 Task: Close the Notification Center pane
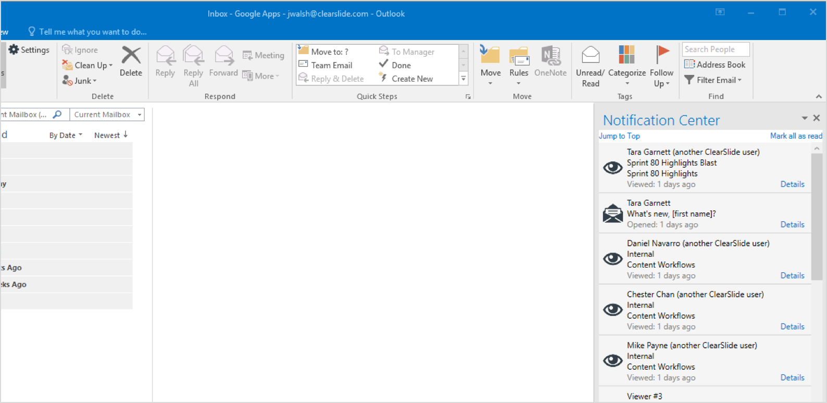click(817, 118)
